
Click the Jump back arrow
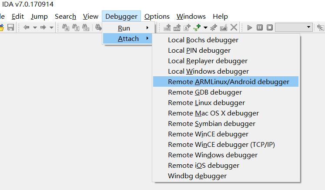[27, 27]
